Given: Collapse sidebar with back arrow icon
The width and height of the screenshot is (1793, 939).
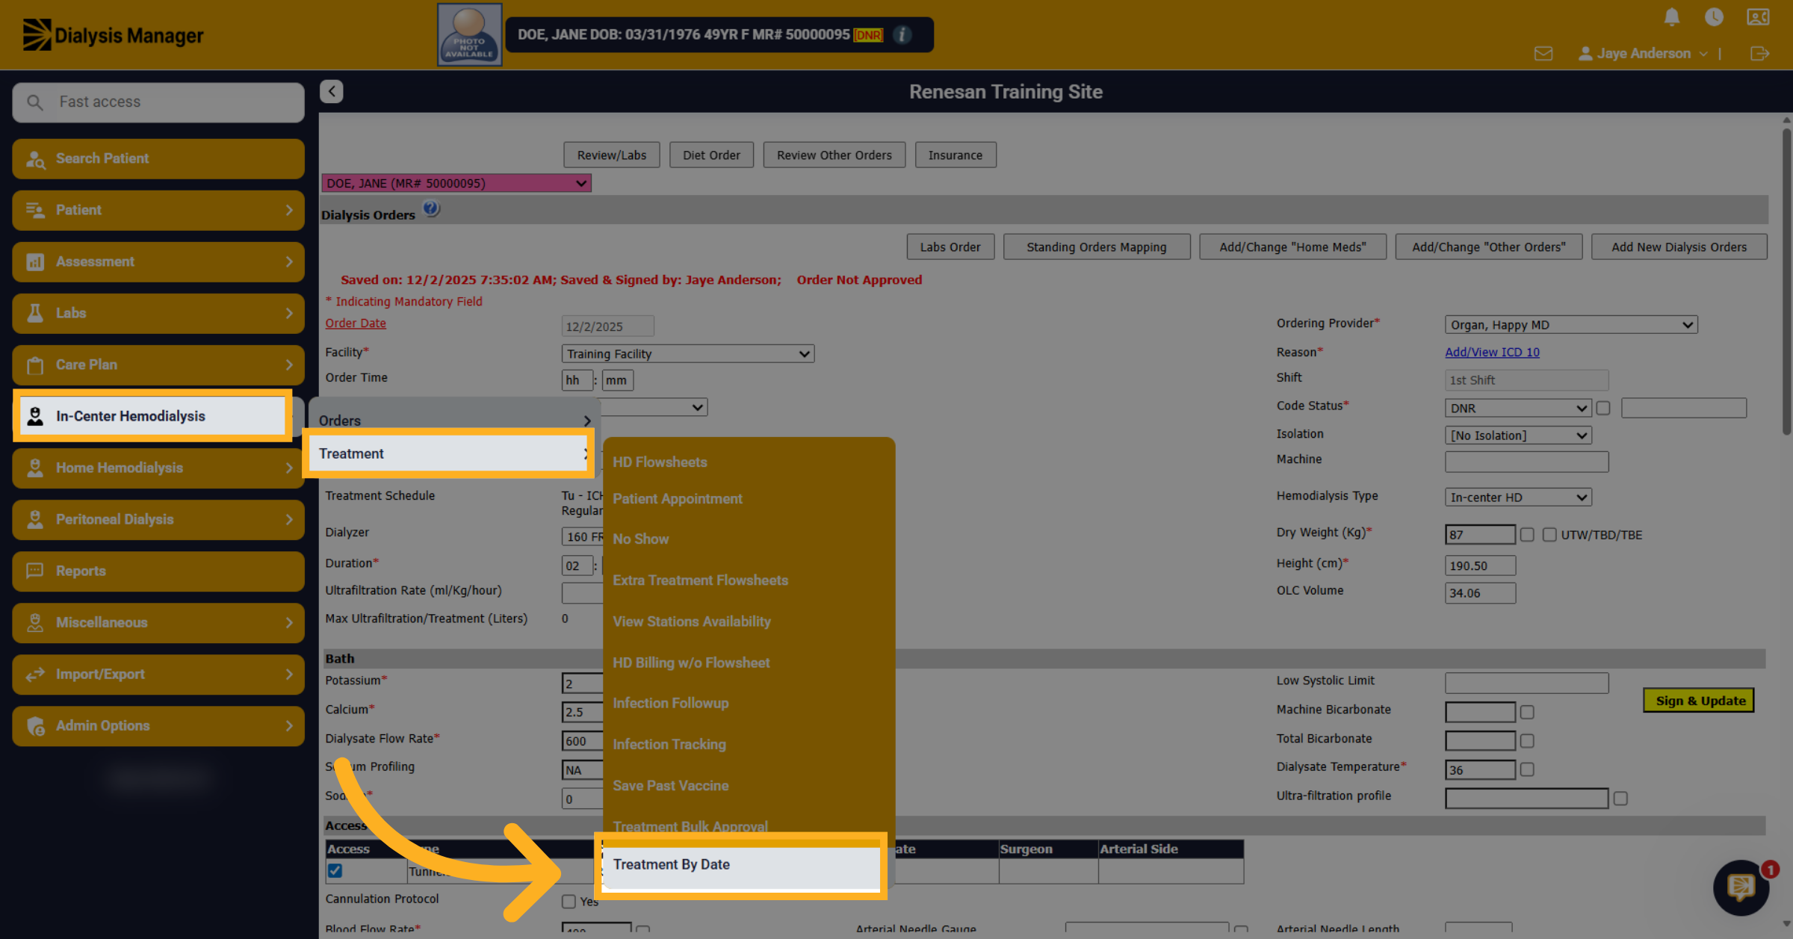Looking at the screenshot, I should click(x=332, y=91).
